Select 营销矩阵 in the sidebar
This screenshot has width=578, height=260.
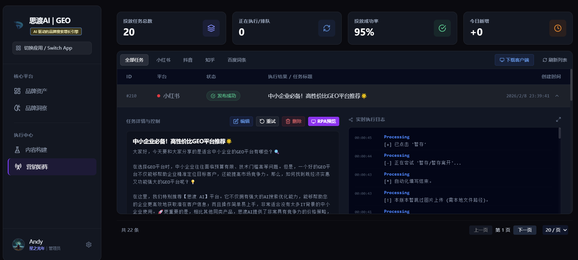(52, 167)
